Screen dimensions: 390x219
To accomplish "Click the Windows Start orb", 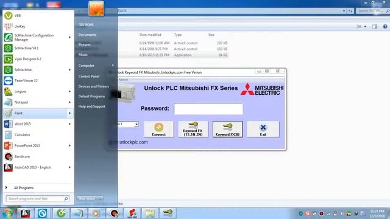I will pos(7,213).
